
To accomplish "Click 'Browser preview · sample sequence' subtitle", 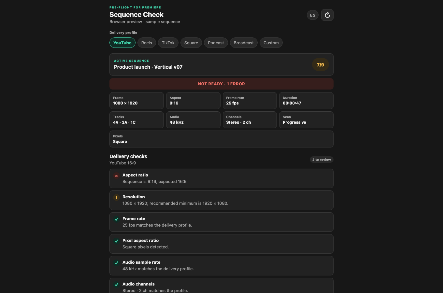I will (x=145, y=21).
